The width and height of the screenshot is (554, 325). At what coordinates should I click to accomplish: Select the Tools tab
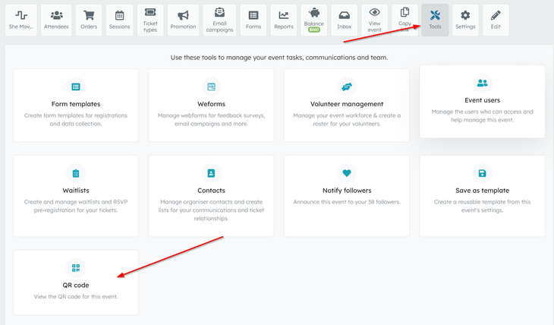[x=435, y=20]
